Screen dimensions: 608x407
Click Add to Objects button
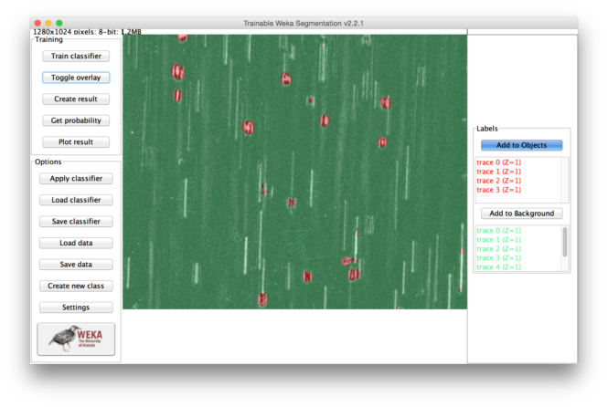[x=521, y=145]
